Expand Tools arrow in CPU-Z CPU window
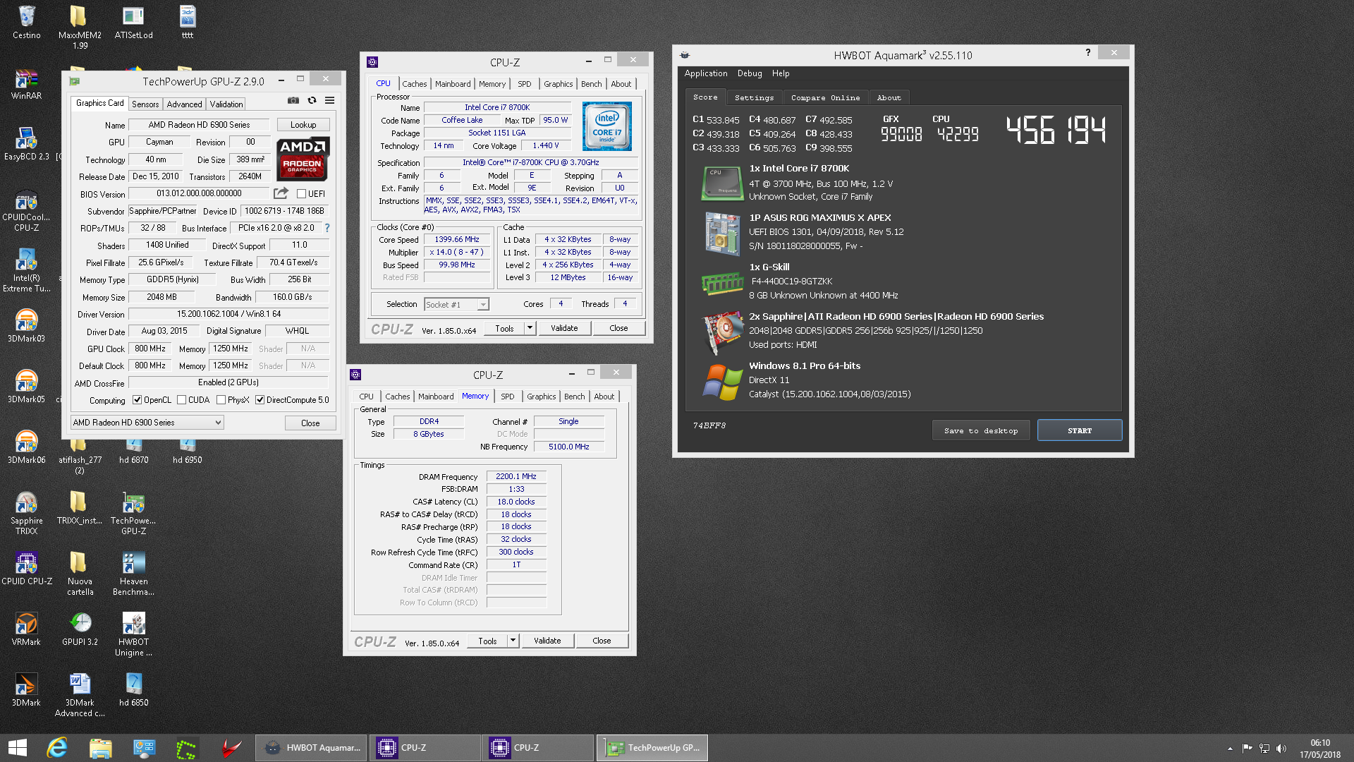Screen dimensions: 1354x762 (530, 328)
